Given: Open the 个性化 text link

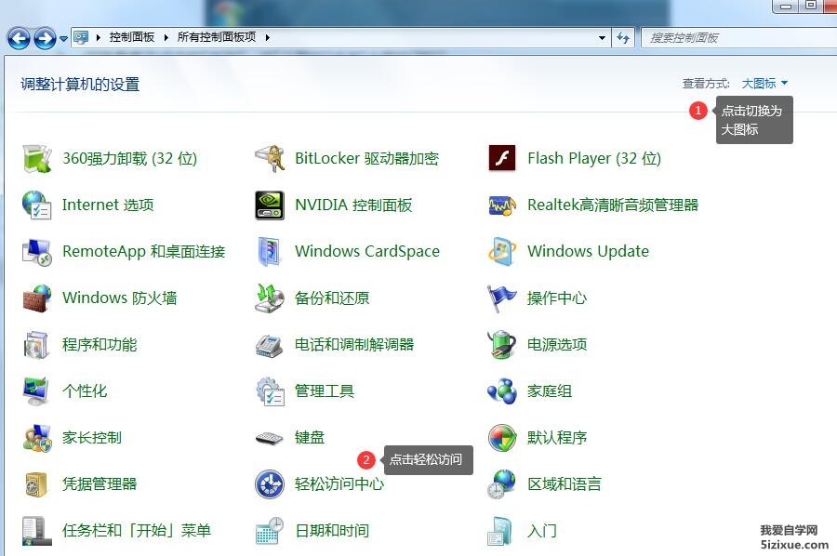Looking at the screenshot, I should (85, 391).
